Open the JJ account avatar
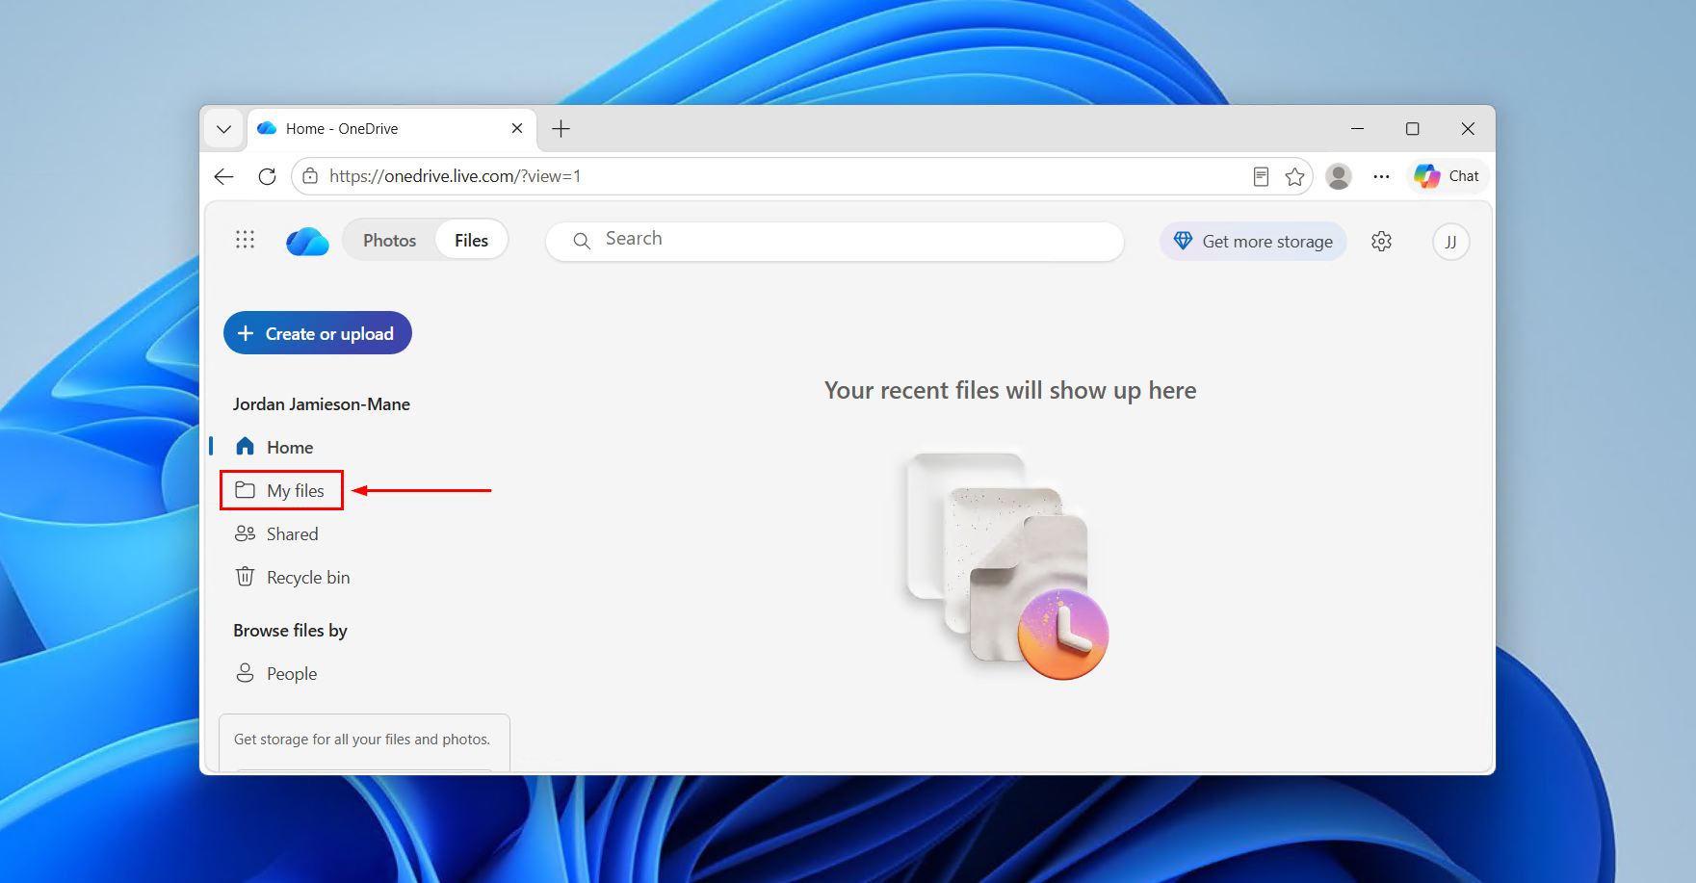Viewport: 1696px width, 883px height. 1450,242
